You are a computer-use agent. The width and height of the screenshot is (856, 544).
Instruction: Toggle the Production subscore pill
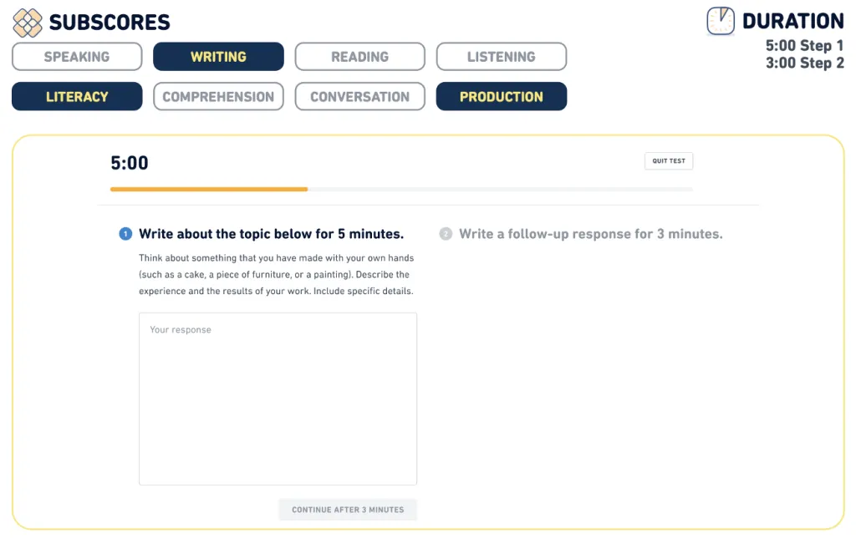point(501,97)
